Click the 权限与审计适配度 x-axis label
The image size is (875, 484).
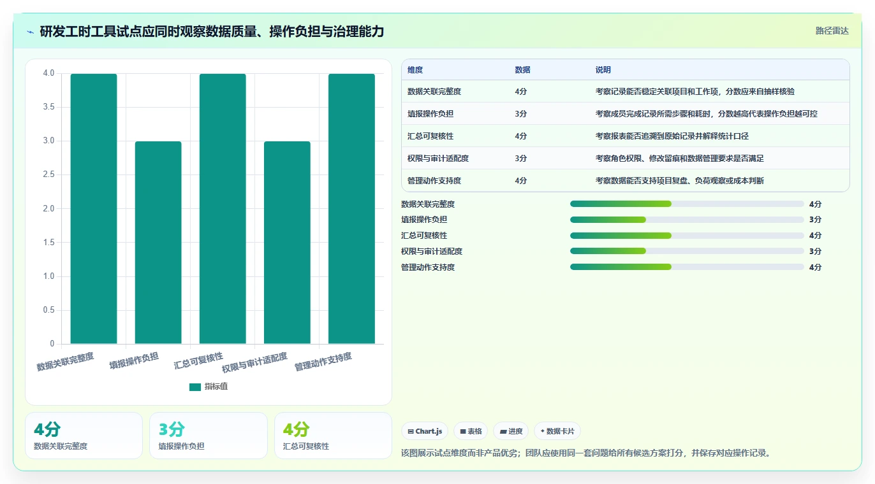pyautogui.click(x=254, y=362)
